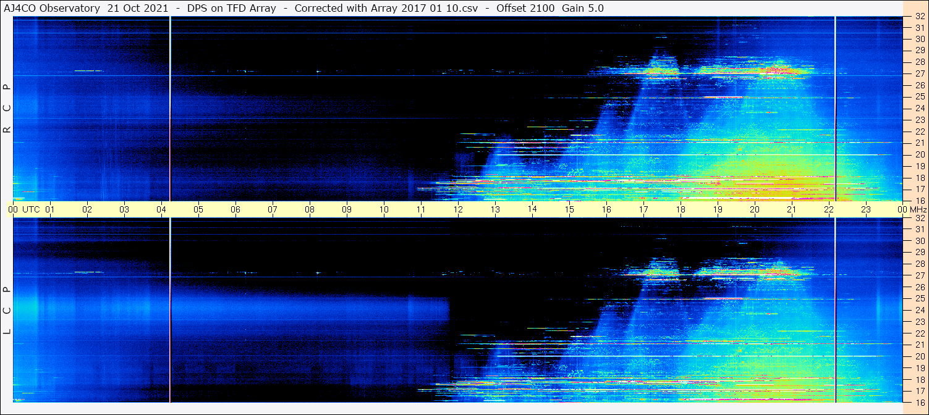Viewport: 929px width, 415px height.
Task: Select the '17' hour label on the time axis
Action: pyautogui.click(x=643, y=209)
